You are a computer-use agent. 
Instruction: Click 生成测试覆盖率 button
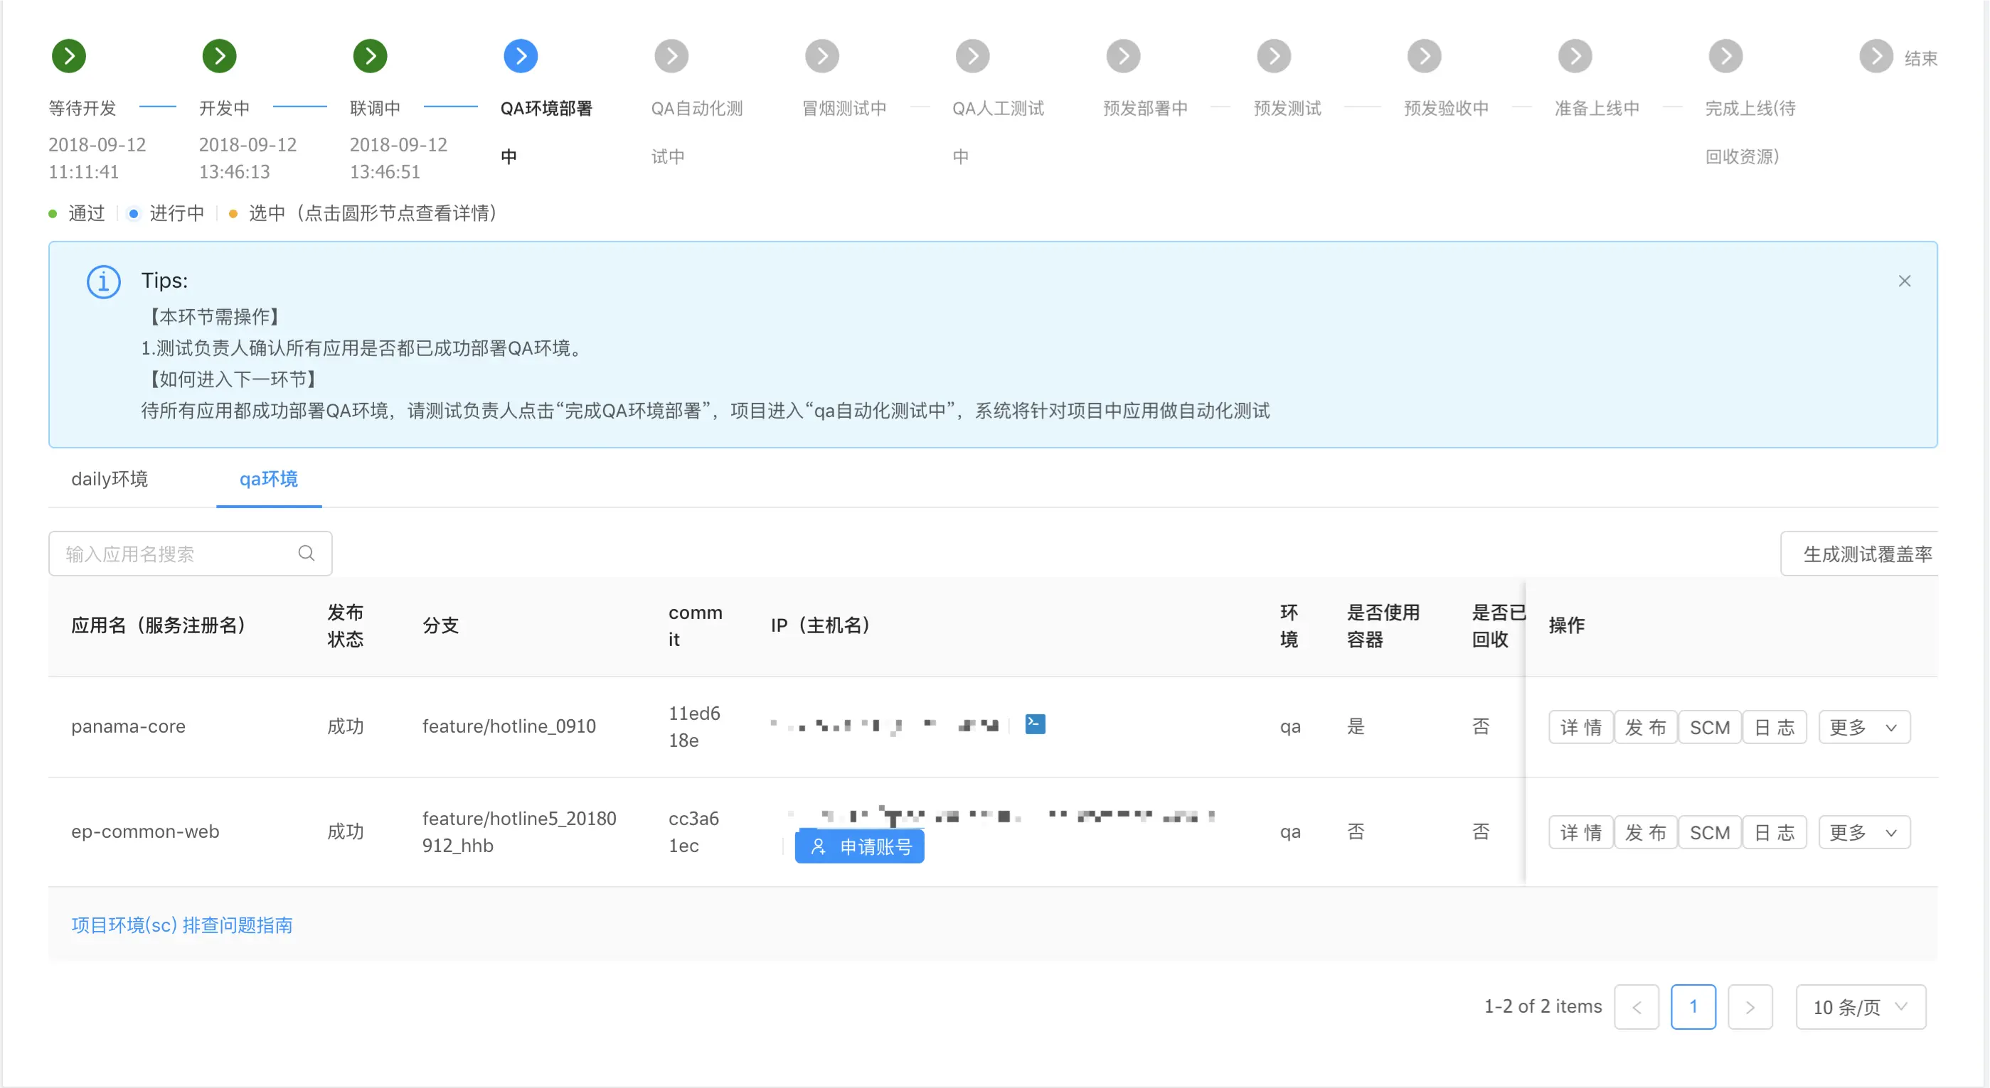(1866, 554)
